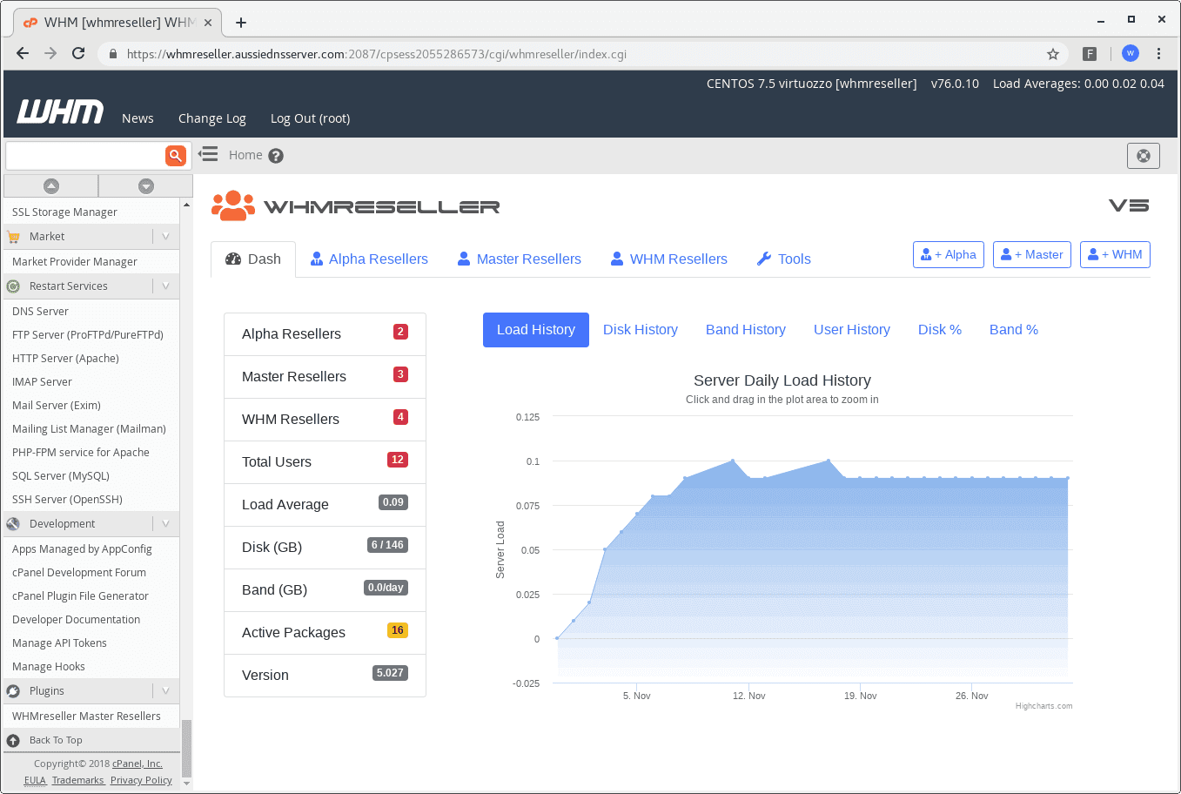Screen dimensions: 1181x794
Task: Select the Load History chart tab
Action: [536, 330]
